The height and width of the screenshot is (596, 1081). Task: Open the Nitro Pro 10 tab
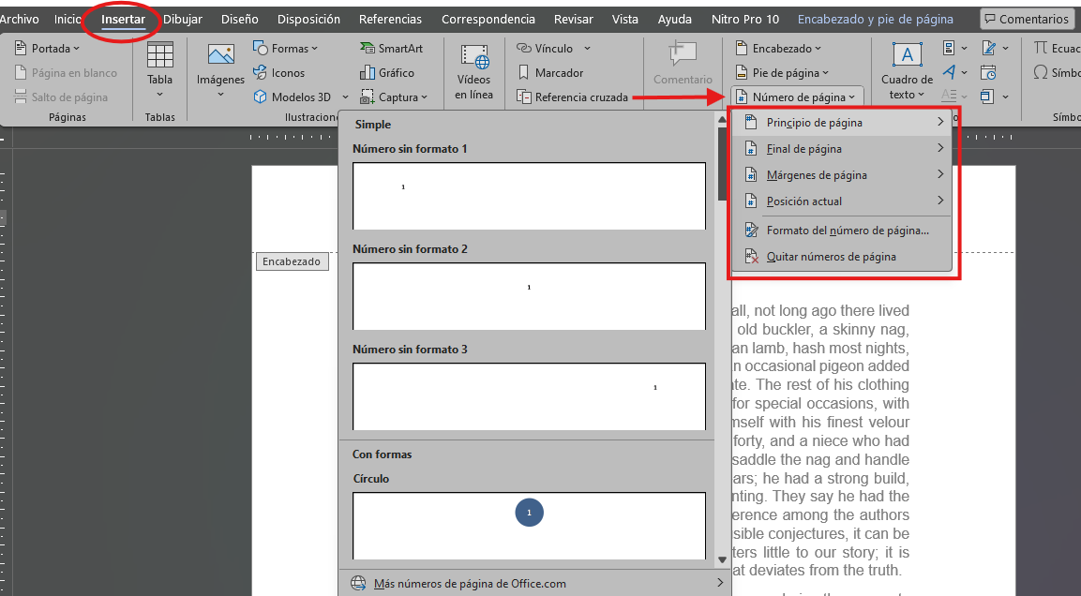coord(745,20)
